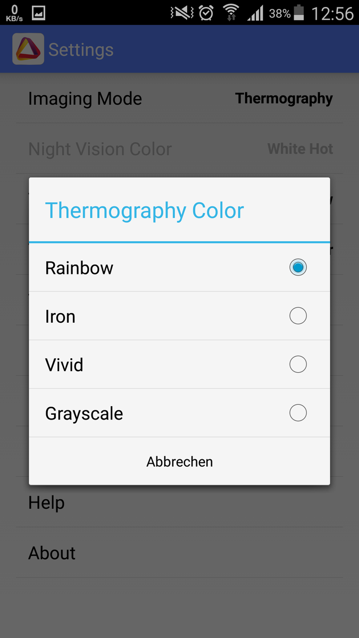Select the Grayscale radio button
The height and width of the screenshot is (638, 359).
click(298, 413)
